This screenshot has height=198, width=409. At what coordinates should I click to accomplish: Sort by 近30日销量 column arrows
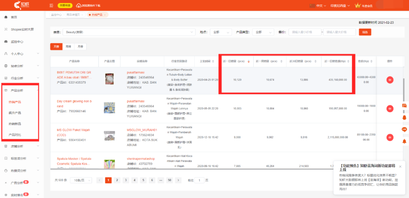(315, 62)
